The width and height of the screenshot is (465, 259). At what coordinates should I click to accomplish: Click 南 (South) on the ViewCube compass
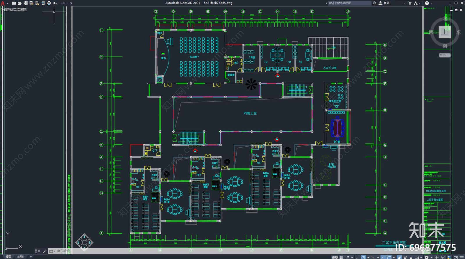pos(445,46)
